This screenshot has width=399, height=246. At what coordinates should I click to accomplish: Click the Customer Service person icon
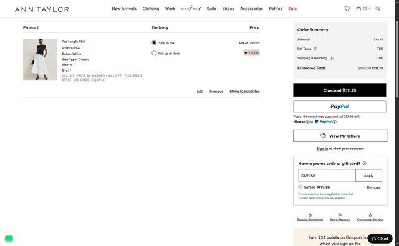370,215
